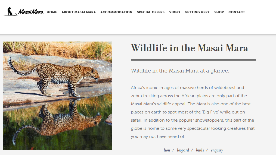Click the leopard photo thumbnail
The image size is (276, 155).
tap(58, 96)
